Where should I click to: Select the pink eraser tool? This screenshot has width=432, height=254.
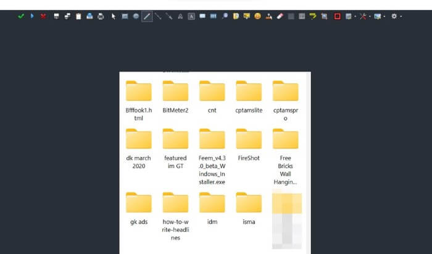(x=280, y=16)
